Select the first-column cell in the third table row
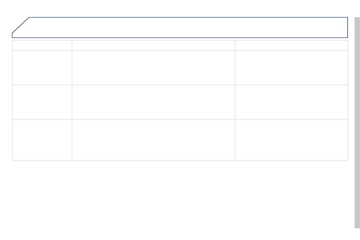This screenshot has width=360, height=240. [x=42, y=102]
